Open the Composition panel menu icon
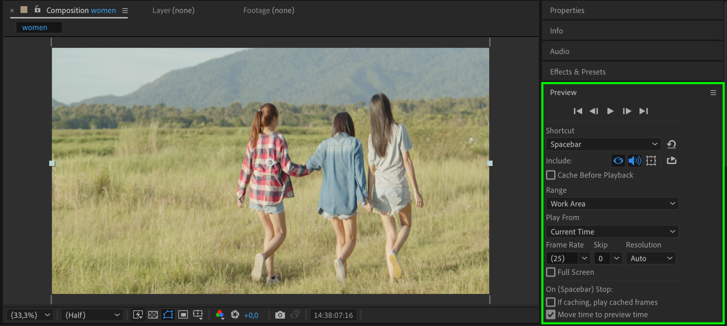727x326 pixels. tap(125, 11)
